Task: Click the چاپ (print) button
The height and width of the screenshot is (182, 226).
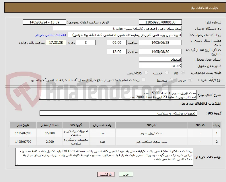Action: pos(126,174)
